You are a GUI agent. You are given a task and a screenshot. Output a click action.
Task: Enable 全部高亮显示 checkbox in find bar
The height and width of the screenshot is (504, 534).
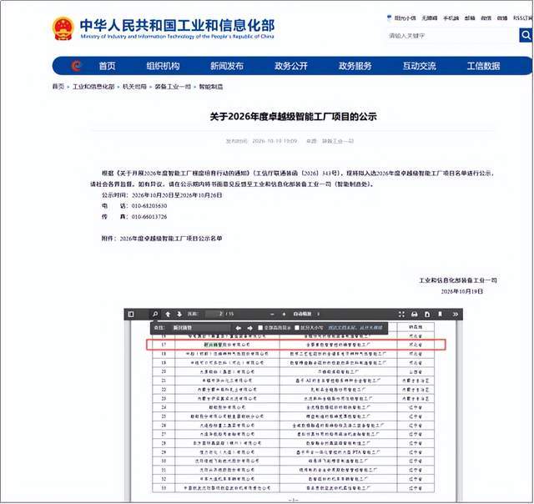260,328
